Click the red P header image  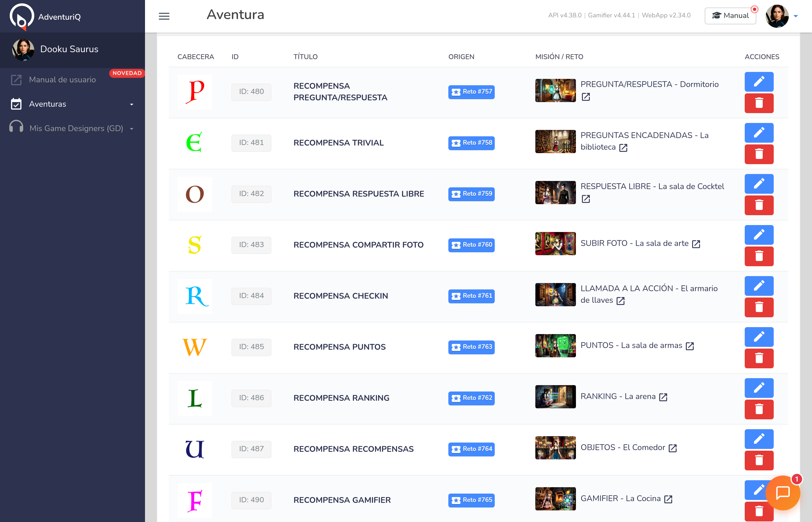click(195, 92)
